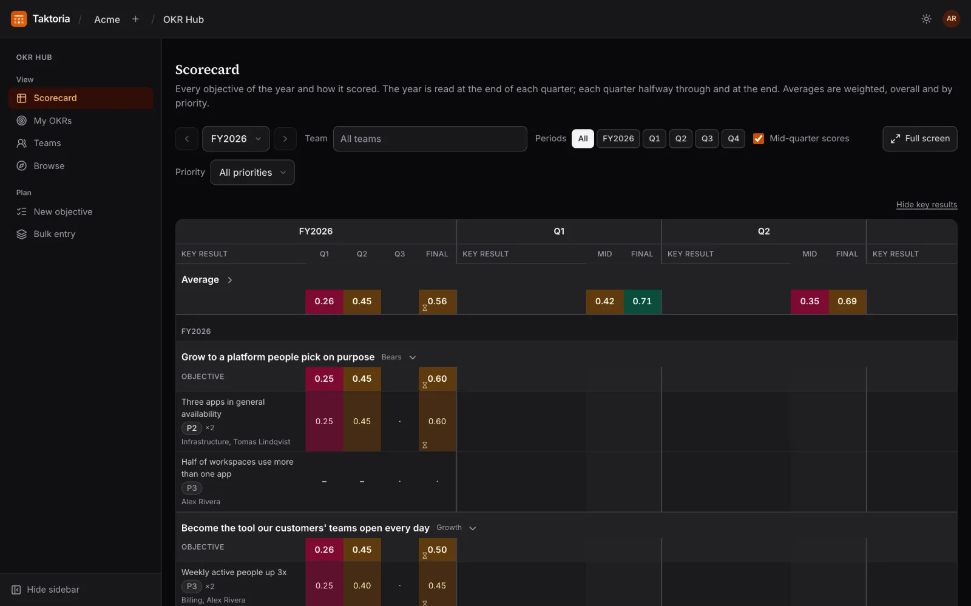Toggle light theme sun icon
This screenshot has height=606, width=971.
pos(926,19)
